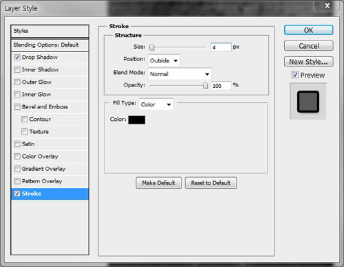The image size is (344, 267).
Task: Focus the Size input field showing 4
Action: [x=221, y=47]
